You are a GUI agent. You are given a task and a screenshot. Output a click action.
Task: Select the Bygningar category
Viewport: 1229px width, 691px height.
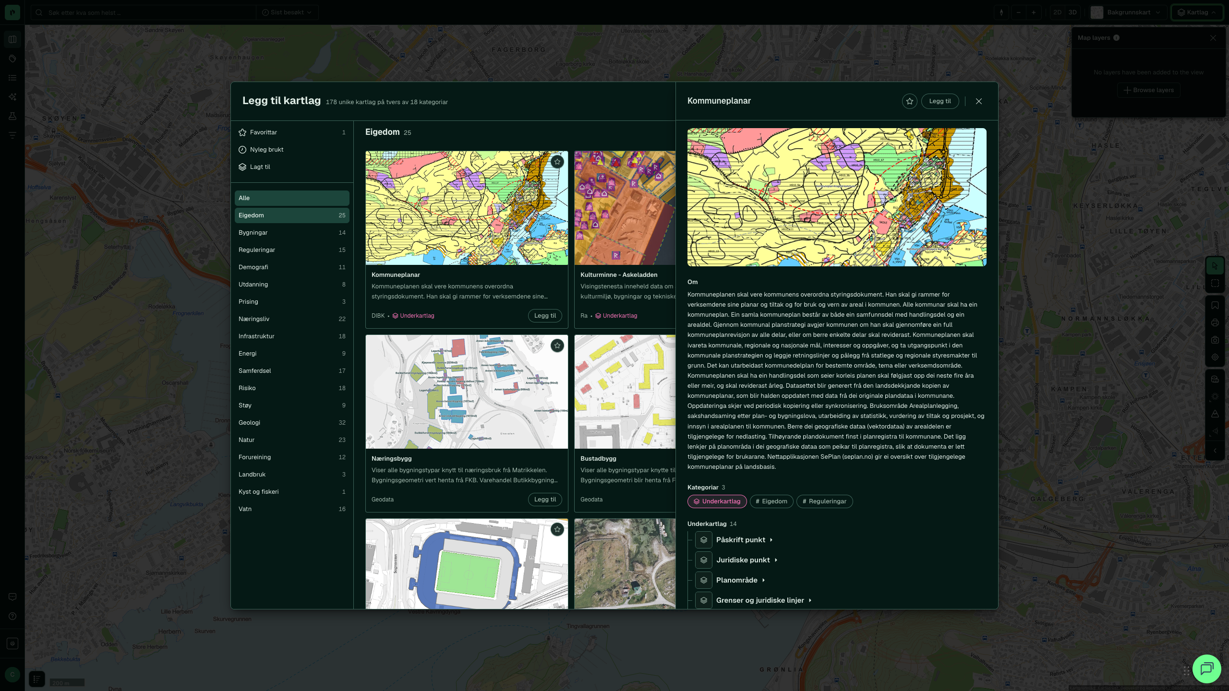tap(292, 233)
